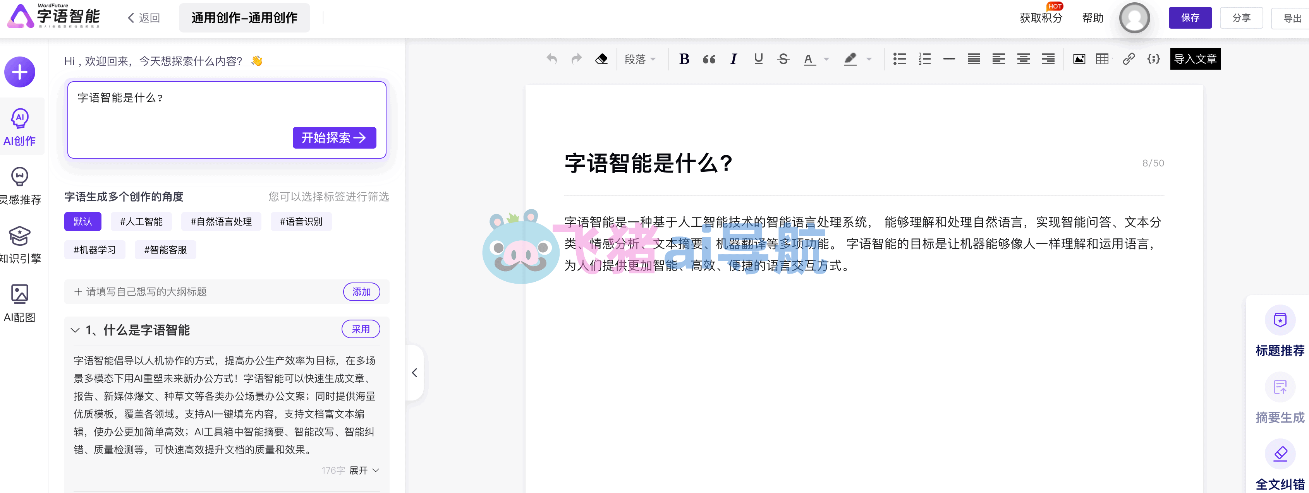This screenshot has width=1309, height=493.
Task: Insert an image into the document
Action: point(1079,59)
